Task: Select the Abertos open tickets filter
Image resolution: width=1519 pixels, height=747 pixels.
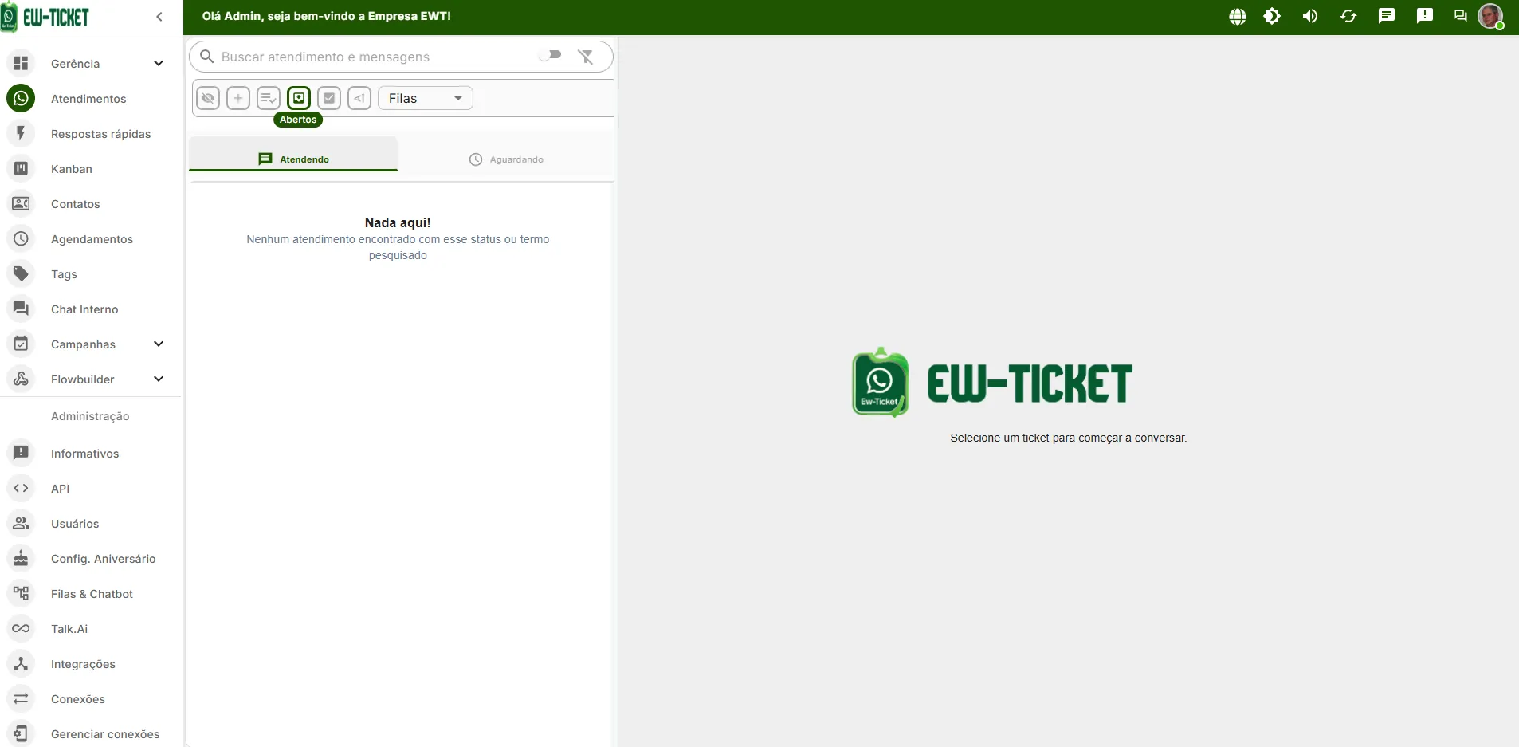Action: [x=299, y=98]
